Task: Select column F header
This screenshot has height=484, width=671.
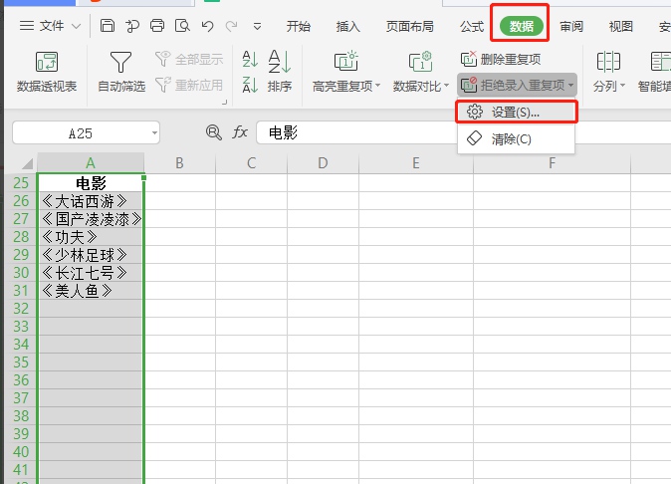Action: (x=552, y=163)
